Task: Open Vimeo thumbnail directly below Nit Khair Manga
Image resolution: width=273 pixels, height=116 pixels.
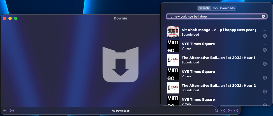Action: tap(173, 46)
